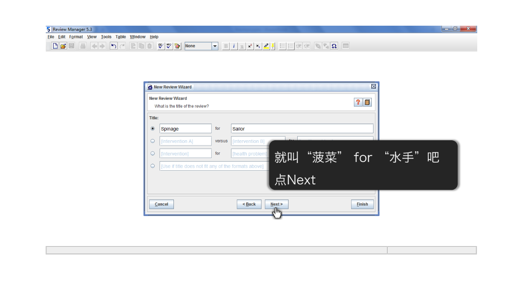The width and height of the screenshot is (523, 294).
Task: Click the numbered list icon
Action: coord(291,46)
